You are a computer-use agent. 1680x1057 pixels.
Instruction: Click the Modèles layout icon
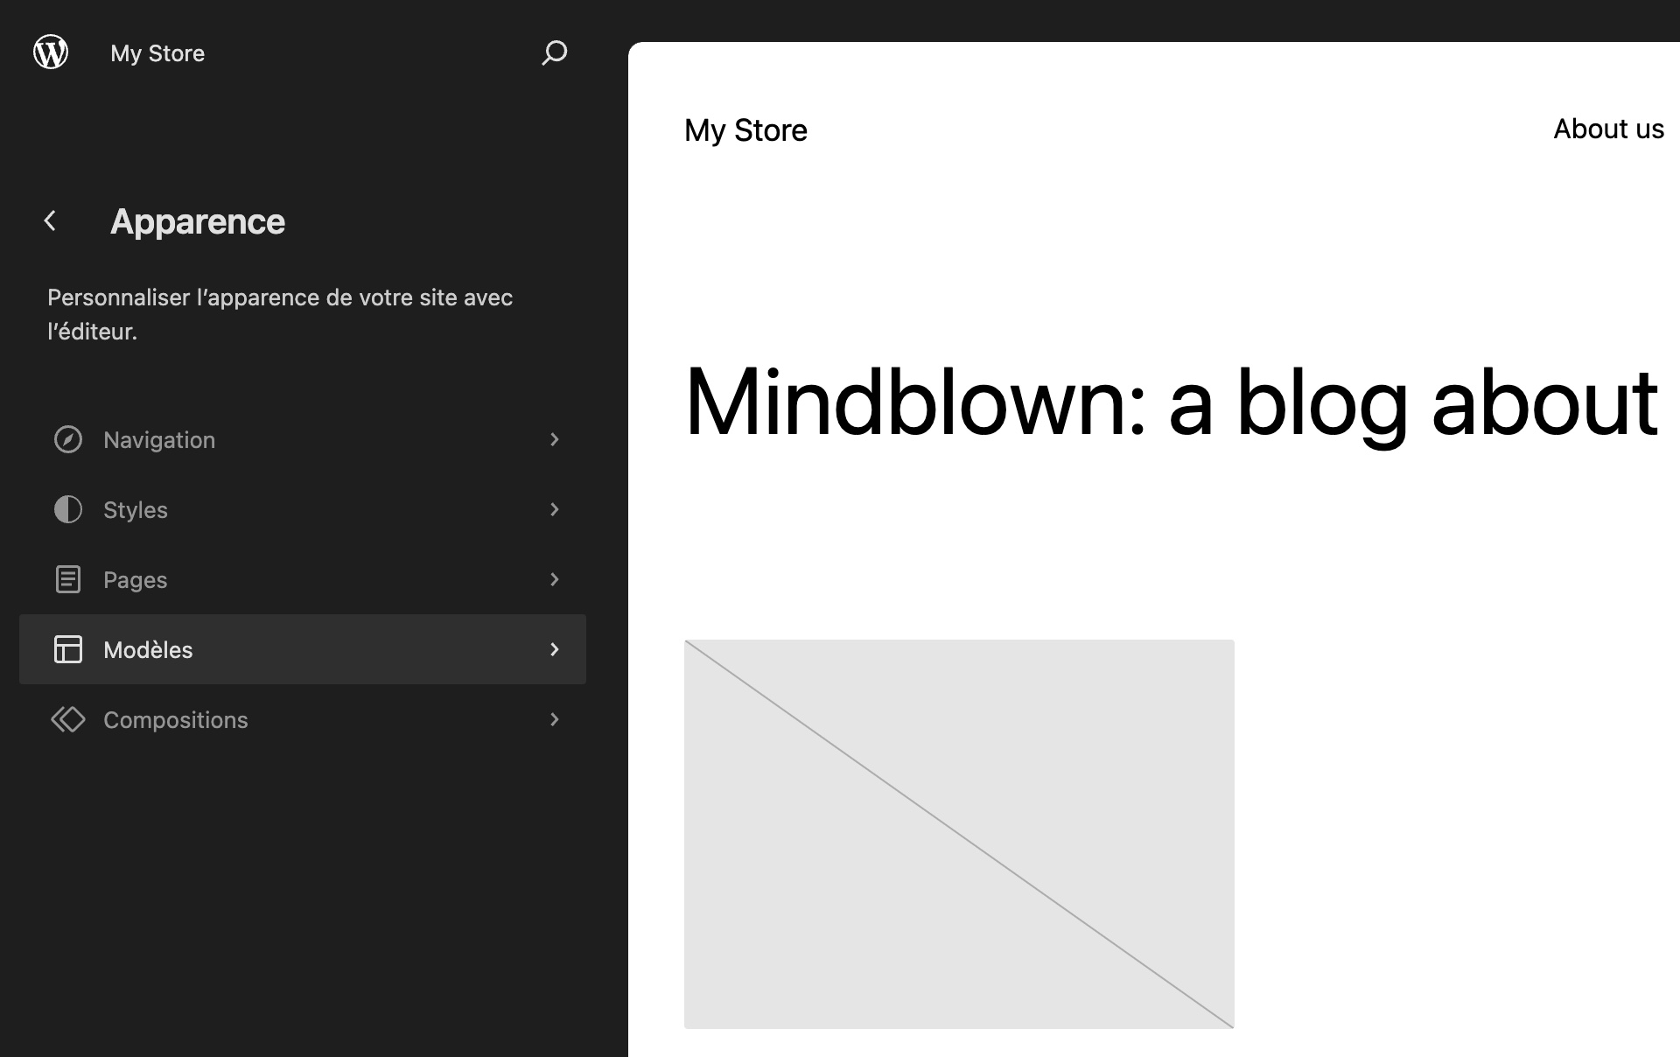68,649
